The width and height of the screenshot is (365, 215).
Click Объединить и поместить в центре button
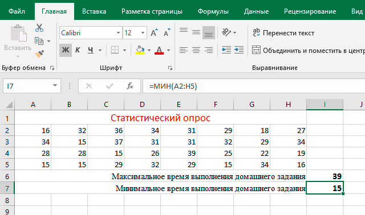(308, 50)
